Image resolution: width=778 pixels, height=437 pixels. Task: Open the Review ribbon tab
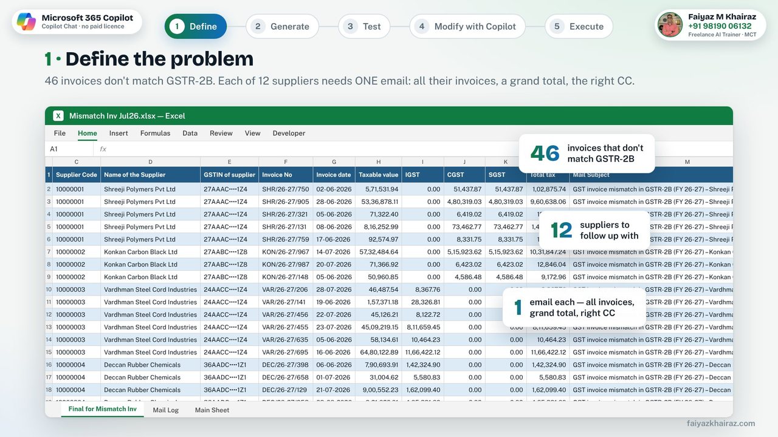[x=221, y=133]
